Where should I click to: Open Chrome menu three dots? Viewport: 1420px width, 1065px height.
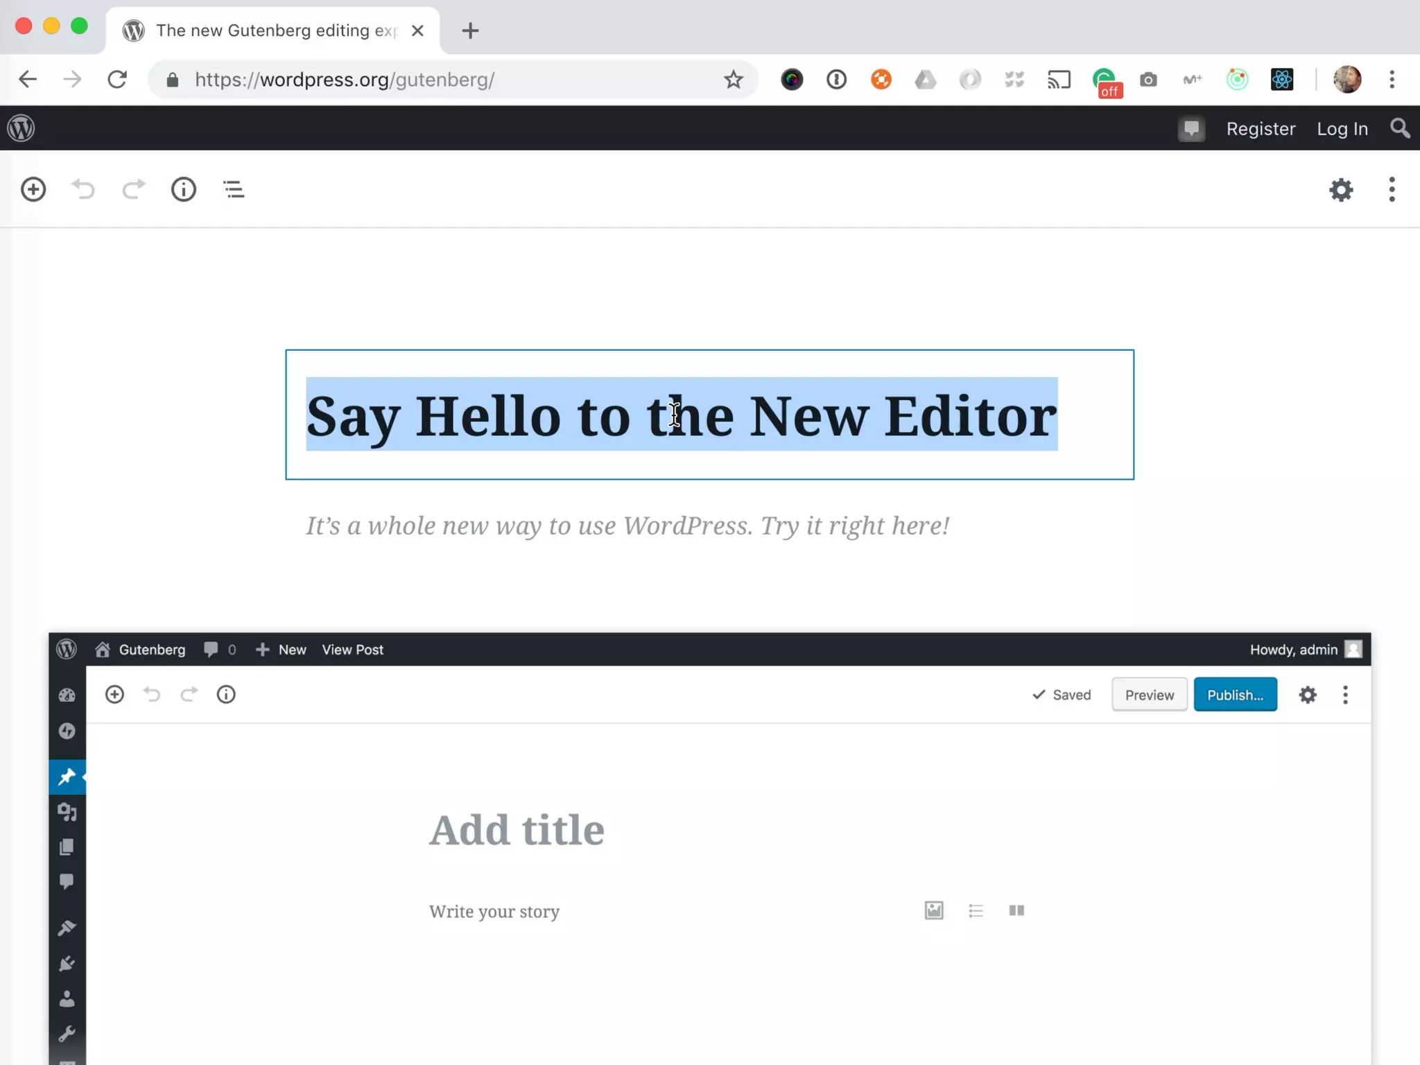tap(1392, 80)
